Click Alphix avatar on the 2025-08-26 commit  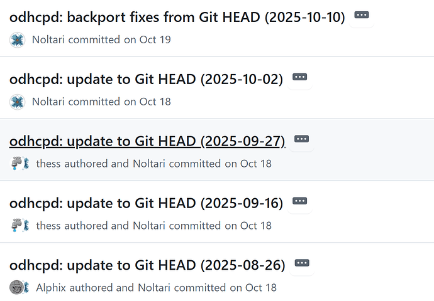click(x=15, y=287)
